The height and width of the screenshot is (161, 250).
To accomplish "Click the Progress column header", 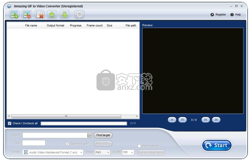I will click(x=75, y=25).
